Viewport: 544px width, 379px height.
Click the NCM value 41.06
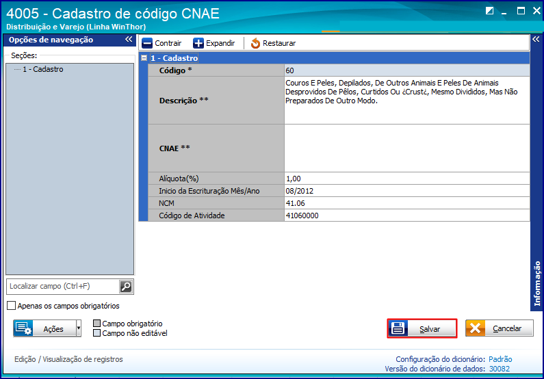406,203
